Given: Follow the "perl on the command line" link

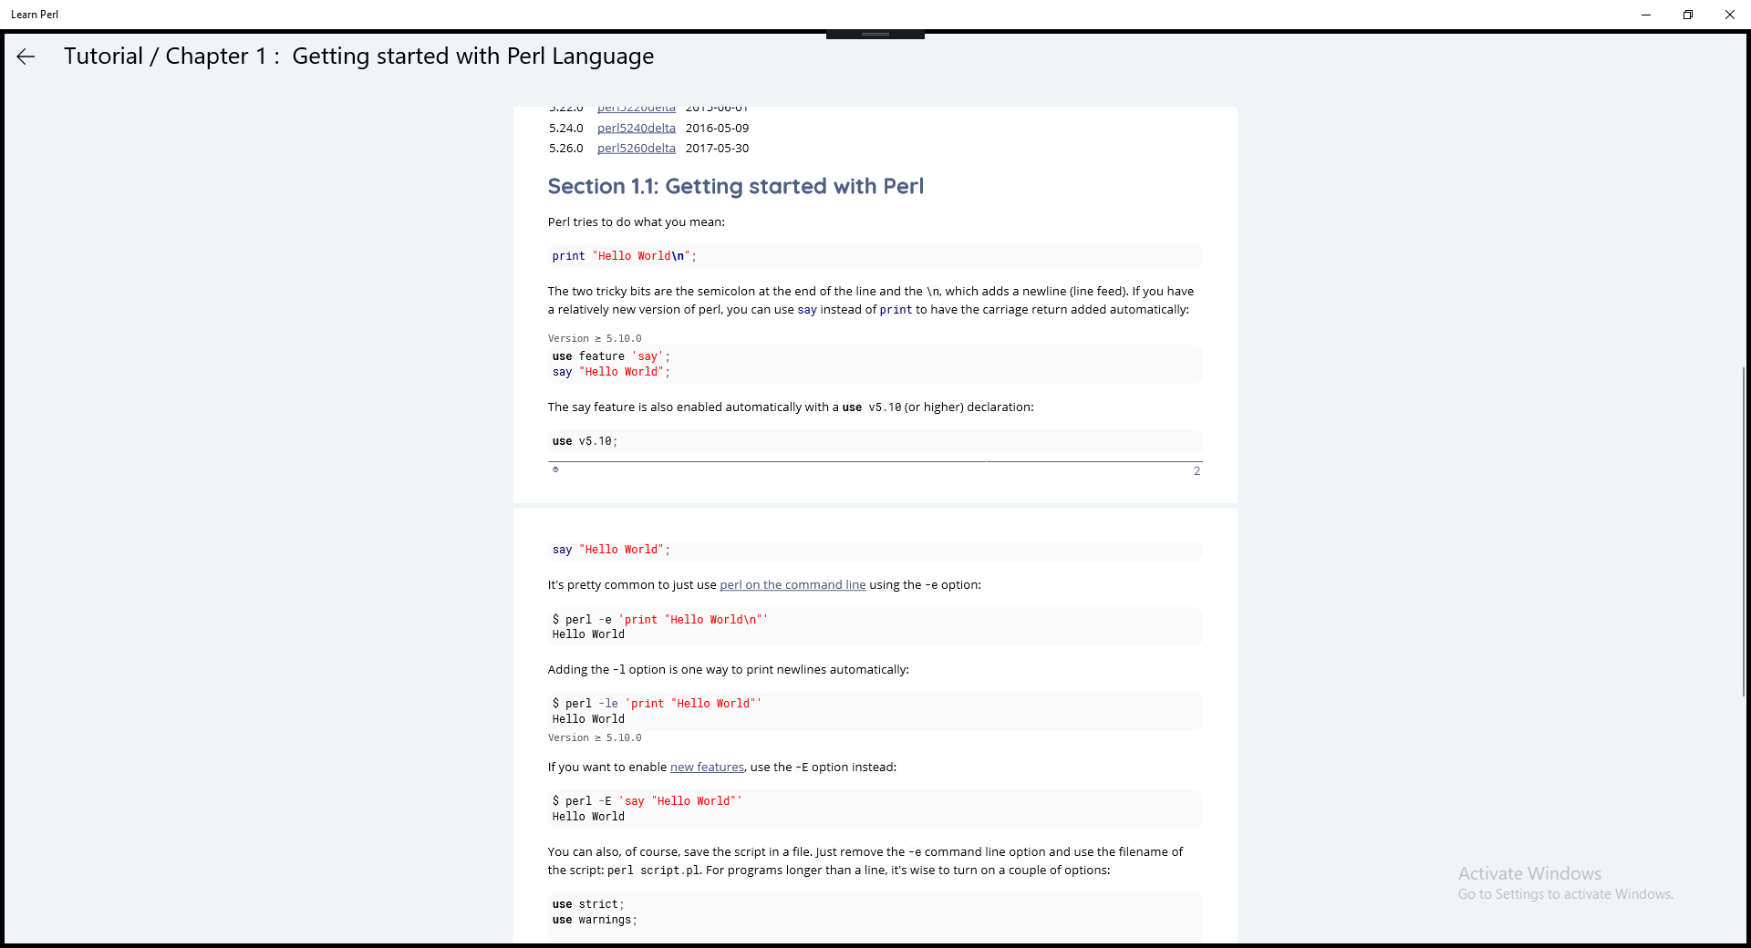Looking at the screenshot, I should click(x=793, y=585).
